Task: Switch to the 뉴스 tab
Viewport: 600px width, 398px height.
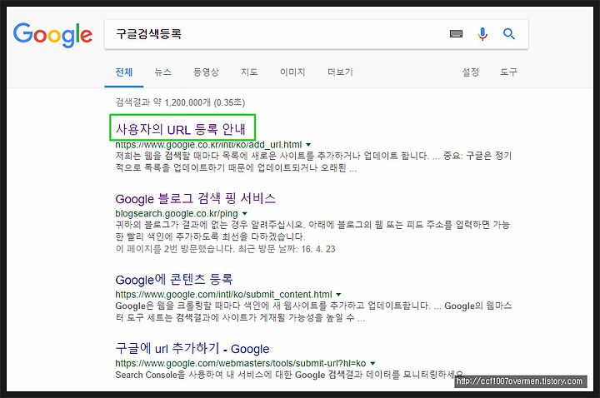Action: tap(162, 72)
